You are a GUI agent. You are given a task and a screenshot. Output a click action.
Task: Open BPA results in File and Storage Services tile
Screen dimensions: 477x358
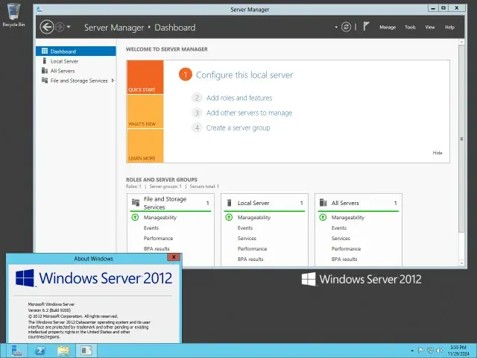pyautogui.click(x=157, y=248)
